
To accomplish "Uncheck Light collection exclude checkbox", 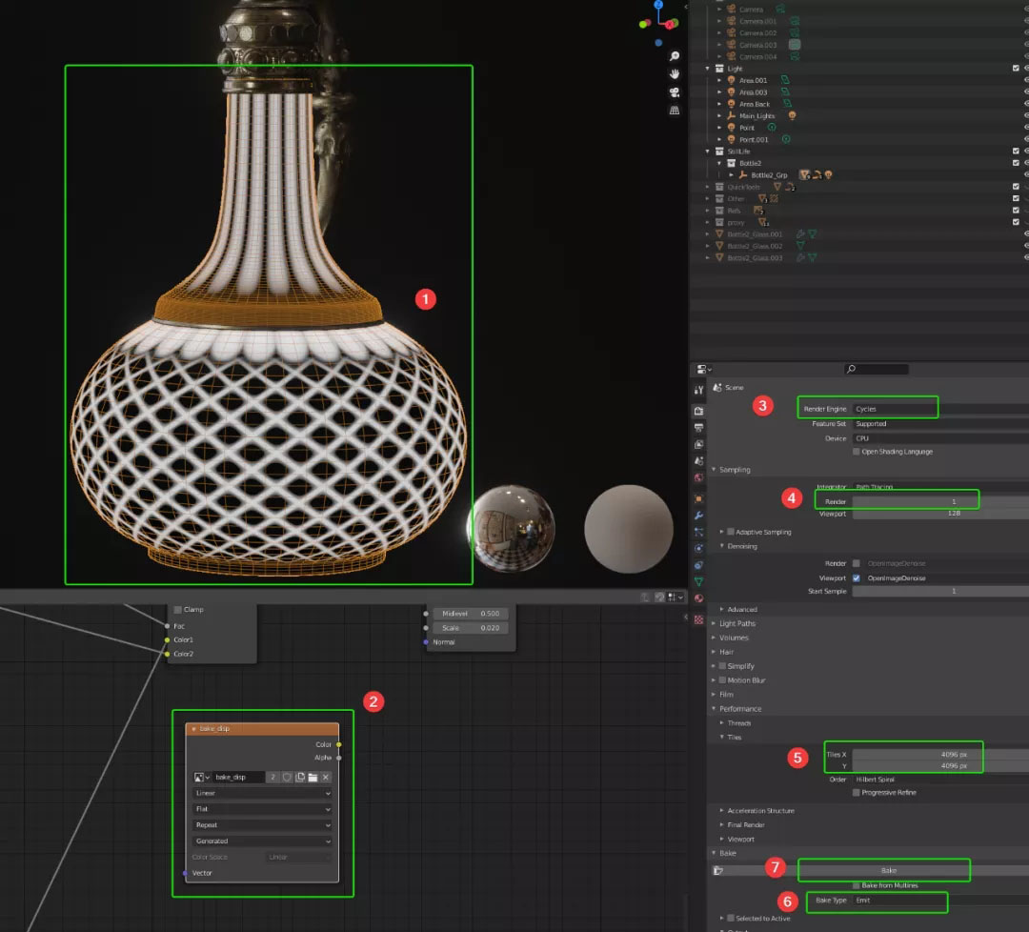I will click(x=1016, y=69).
